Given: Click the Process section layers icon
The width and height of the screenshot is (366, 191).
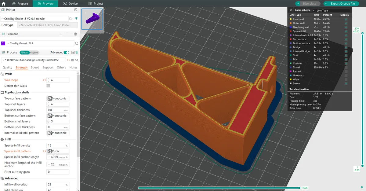Looking at the screenshot, I should click(x=3, y=53).
